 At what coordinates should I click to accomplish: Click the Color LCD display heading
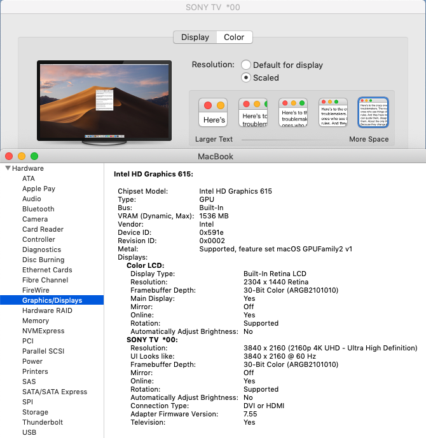[x=146, y=265]
